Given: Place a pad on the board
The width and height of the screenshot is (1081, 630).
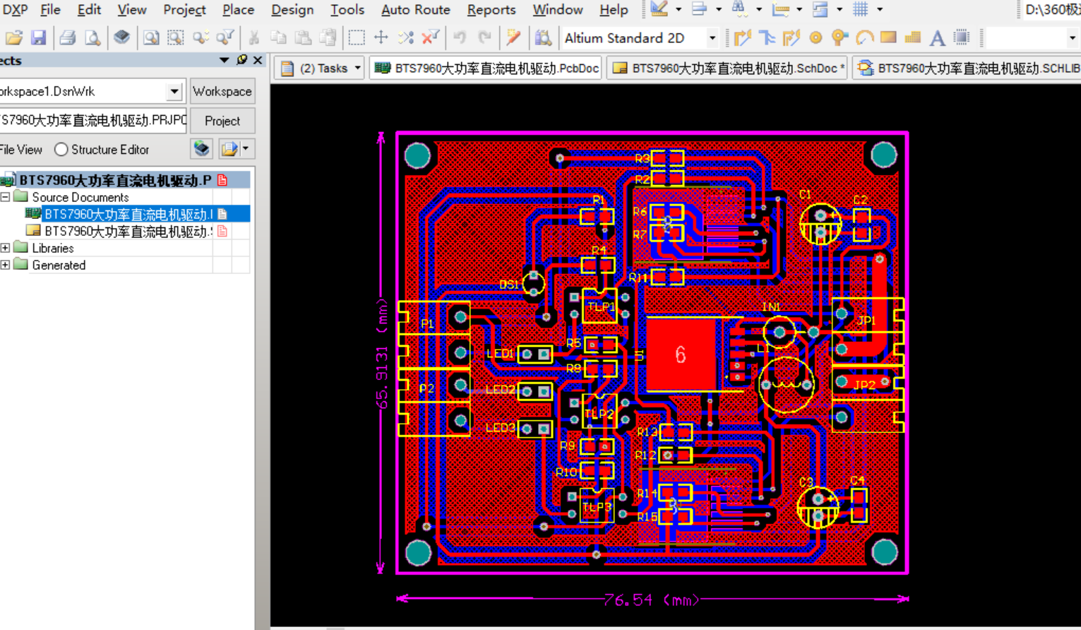Looking at the screenshot, I should (816, 37).
